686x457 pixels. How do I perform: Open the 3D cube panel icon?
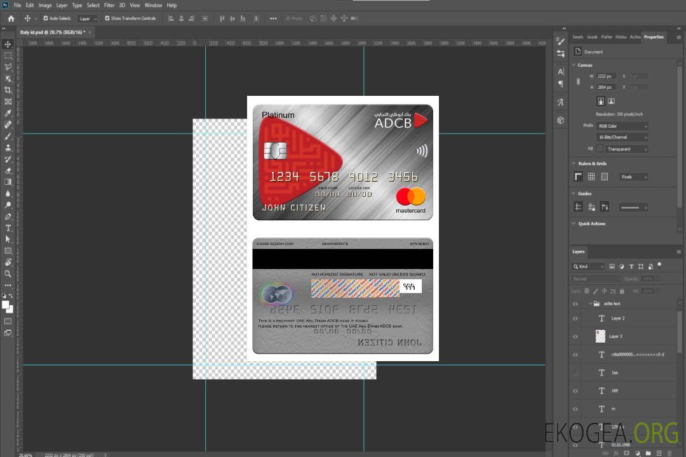point(561,120)
